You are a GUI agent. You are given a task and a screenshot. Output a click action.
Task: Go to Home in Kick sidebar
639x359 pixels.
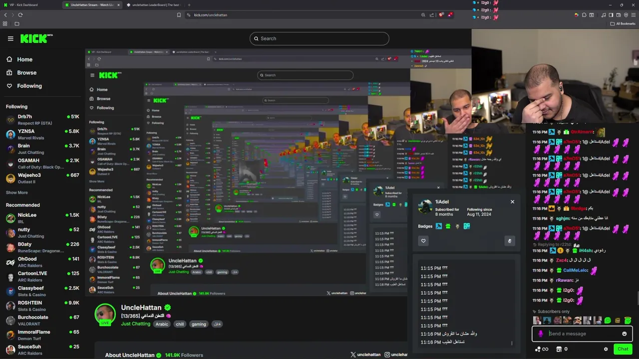click(19, 59)
